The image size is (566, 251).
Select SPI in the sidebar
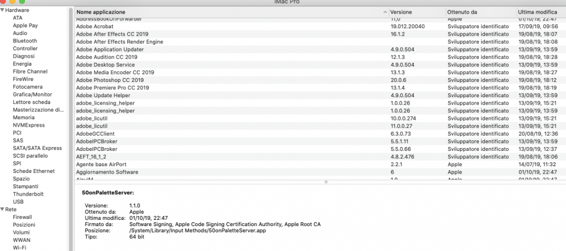click(x=17, y=163)
